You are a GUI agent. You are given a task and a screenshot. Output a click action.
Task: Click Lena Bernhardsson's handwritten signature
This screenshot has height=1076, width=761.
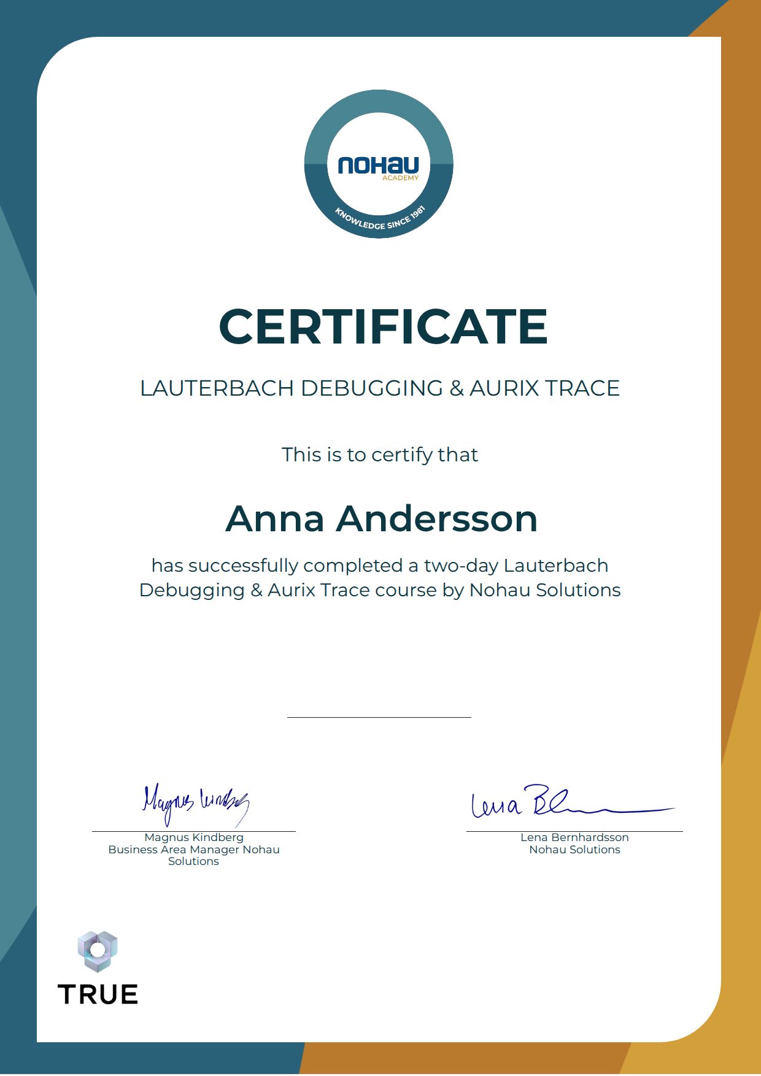pos(572,802)
